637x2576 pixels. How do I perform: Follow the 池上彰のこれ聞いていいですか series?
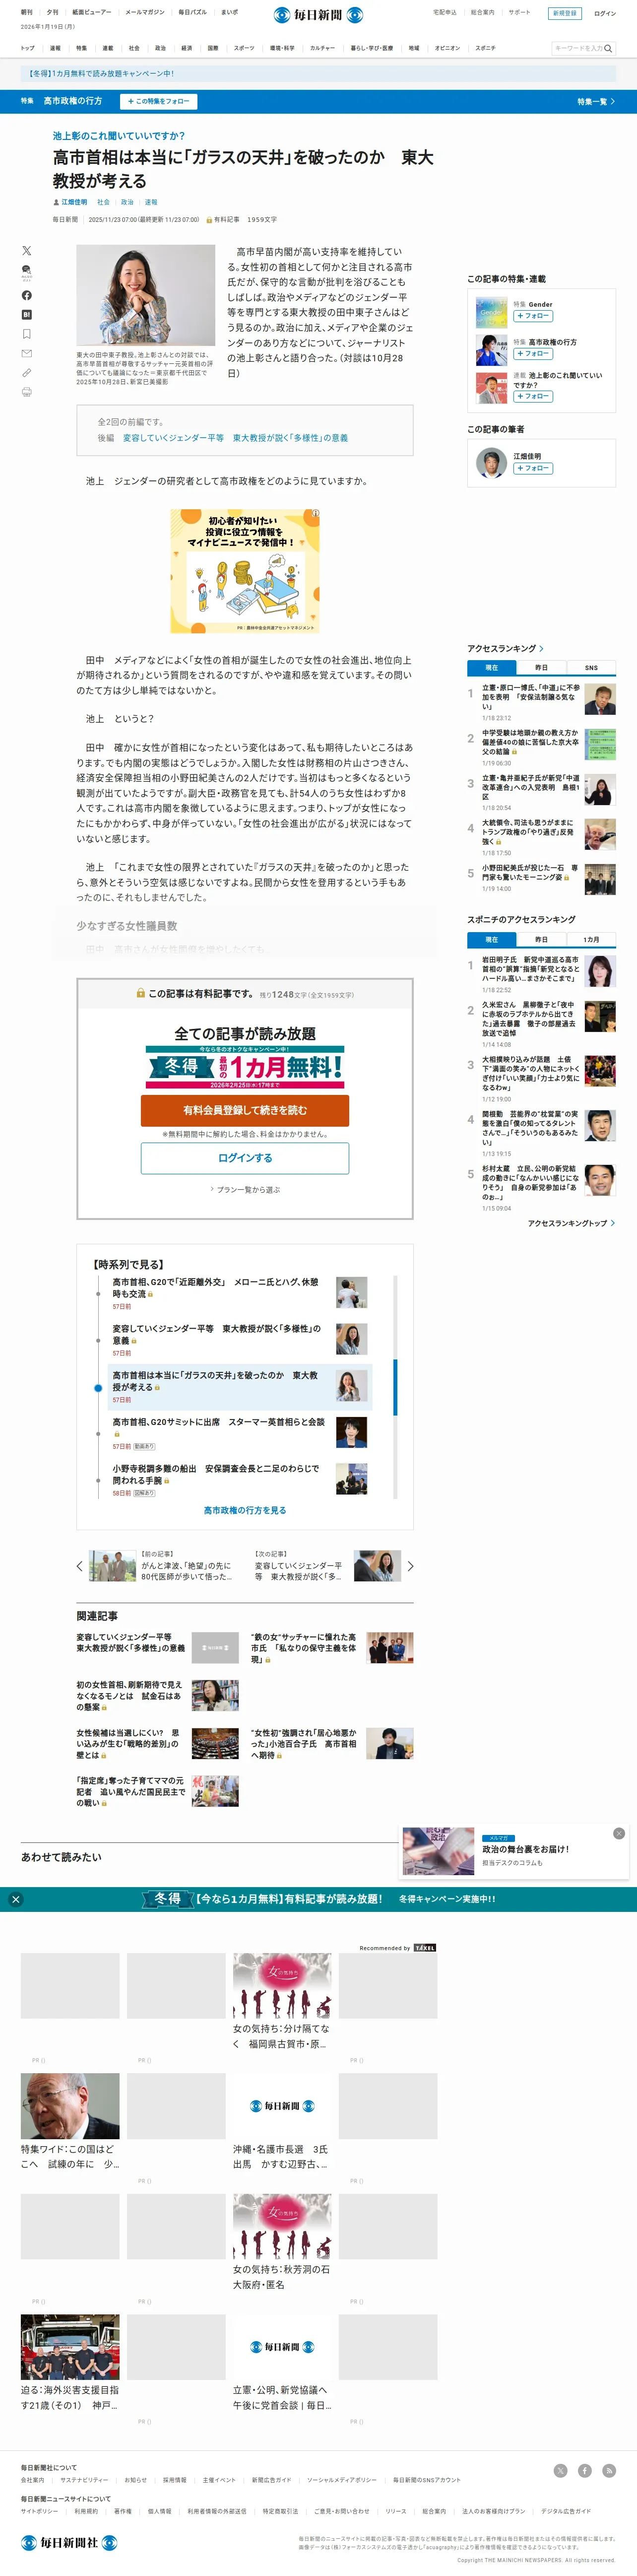[533, 397]
